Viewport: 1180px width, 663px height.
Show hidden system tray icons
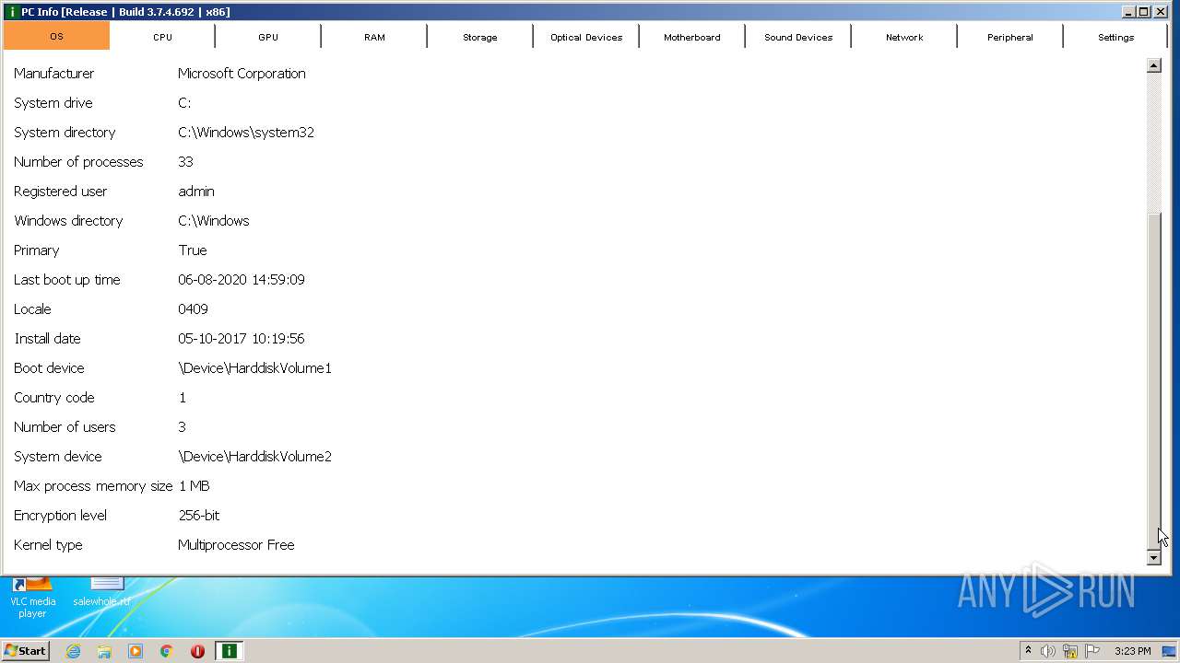coord(1028,651)
